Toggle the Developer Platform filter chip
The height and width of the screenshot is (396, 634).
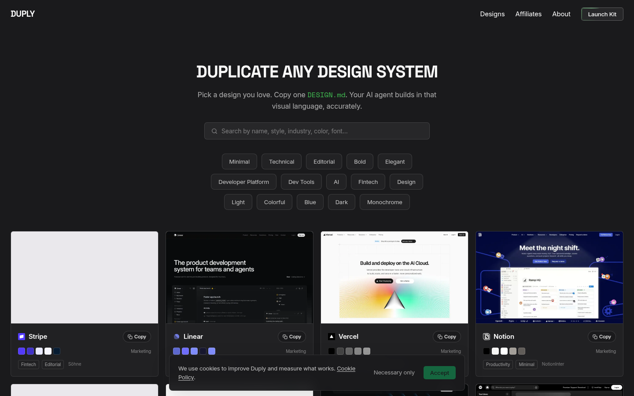pos(243,182)
